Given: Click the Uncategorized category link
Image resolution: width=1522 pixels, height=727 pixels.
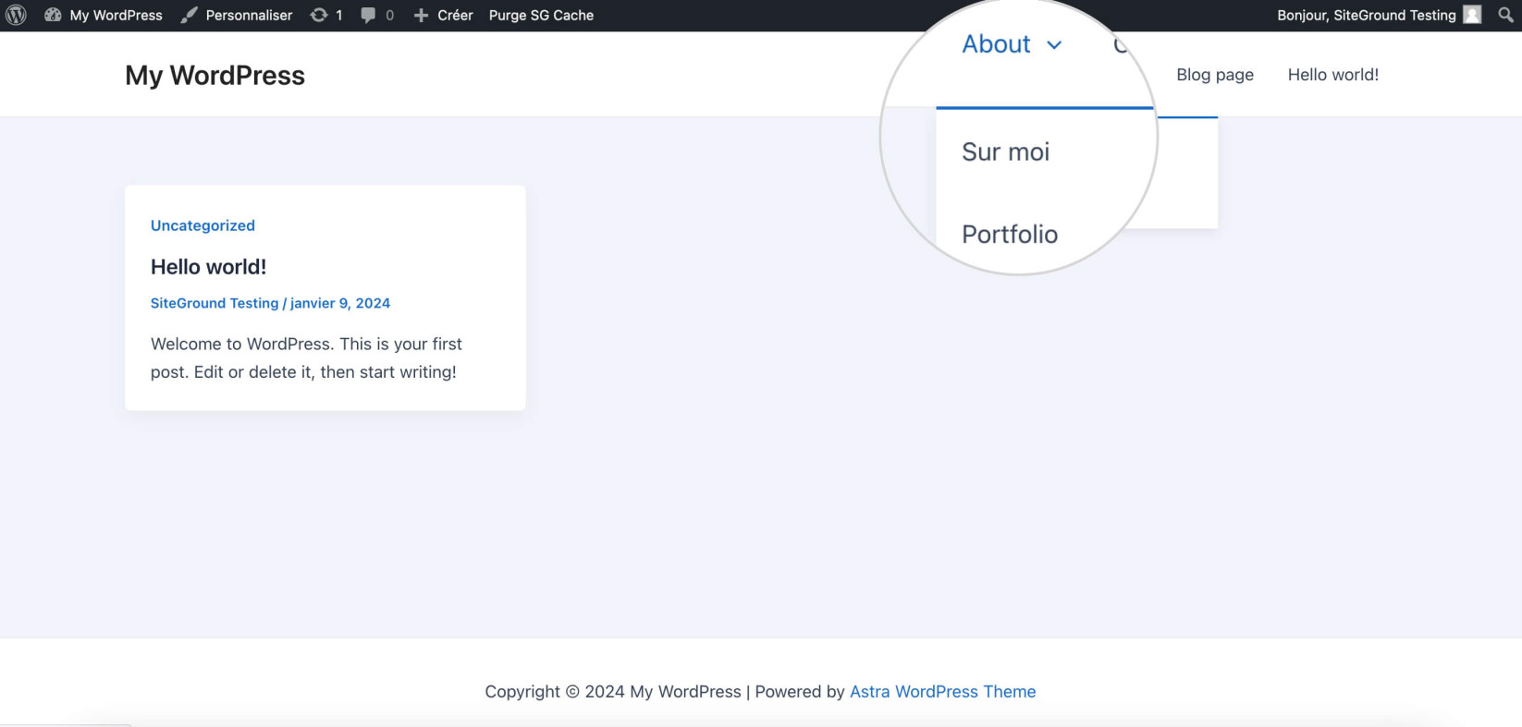Looking at the screenshot, I should (x=203, y=225).
